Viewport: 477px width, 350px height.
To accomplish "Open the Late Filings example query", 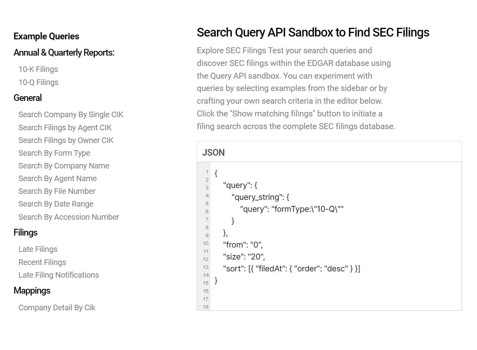I will [38, 249].
